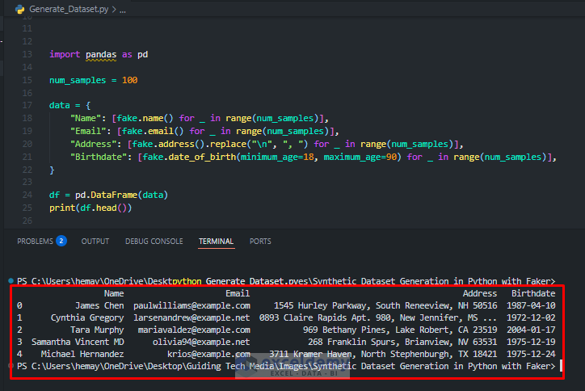Image resolution: width=585 pixels, height=391 pixels.
Task: Click 'Cynthia Gregory' in terminal output
Action: [87, 317]
